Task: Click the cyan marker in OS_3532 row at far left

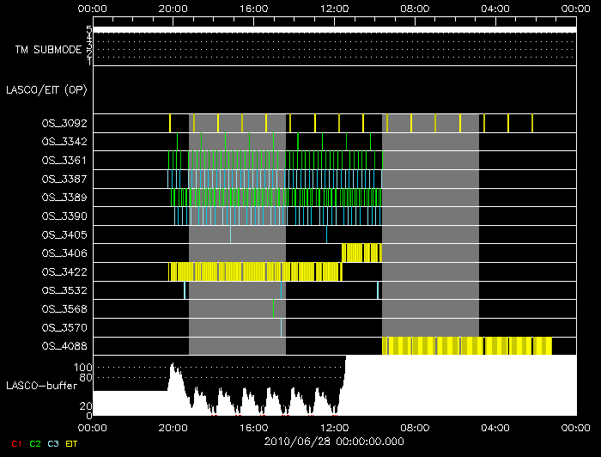Action: (185, 289)
